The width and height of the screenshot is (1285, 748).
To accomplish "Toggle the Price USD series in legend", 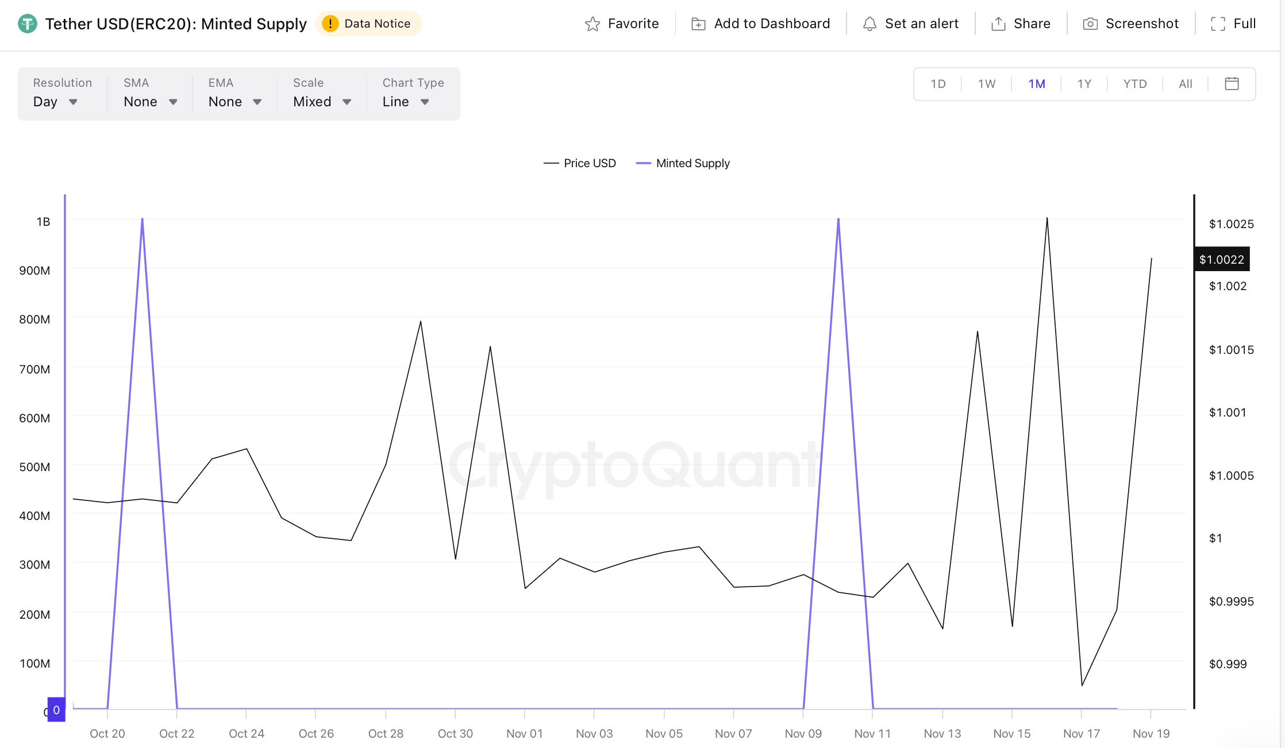I will pos(580,163).
